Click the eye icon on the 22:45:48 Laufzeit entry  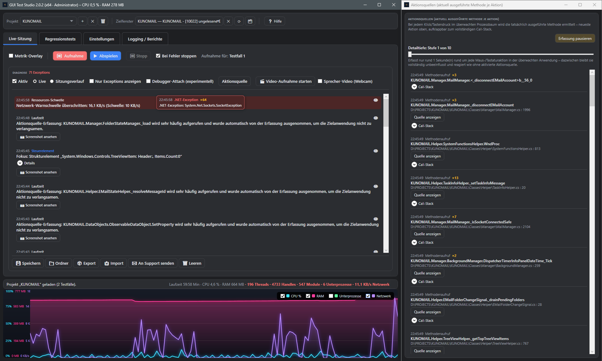(376, 118)
